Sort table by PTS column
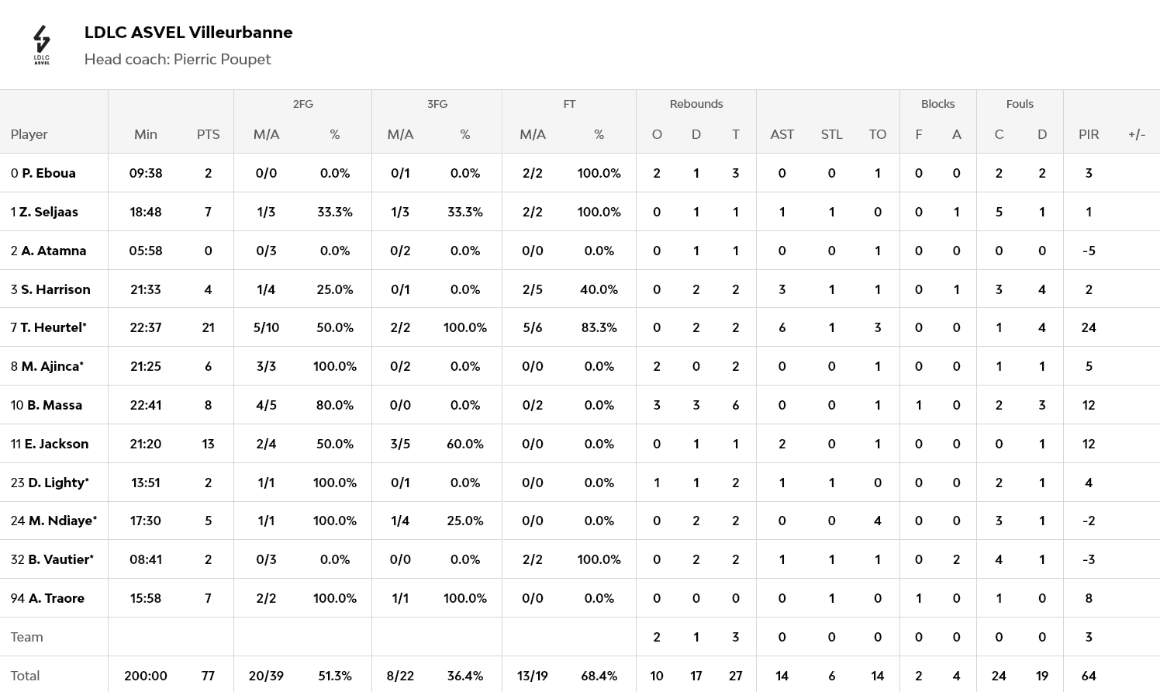 (208, 134)
